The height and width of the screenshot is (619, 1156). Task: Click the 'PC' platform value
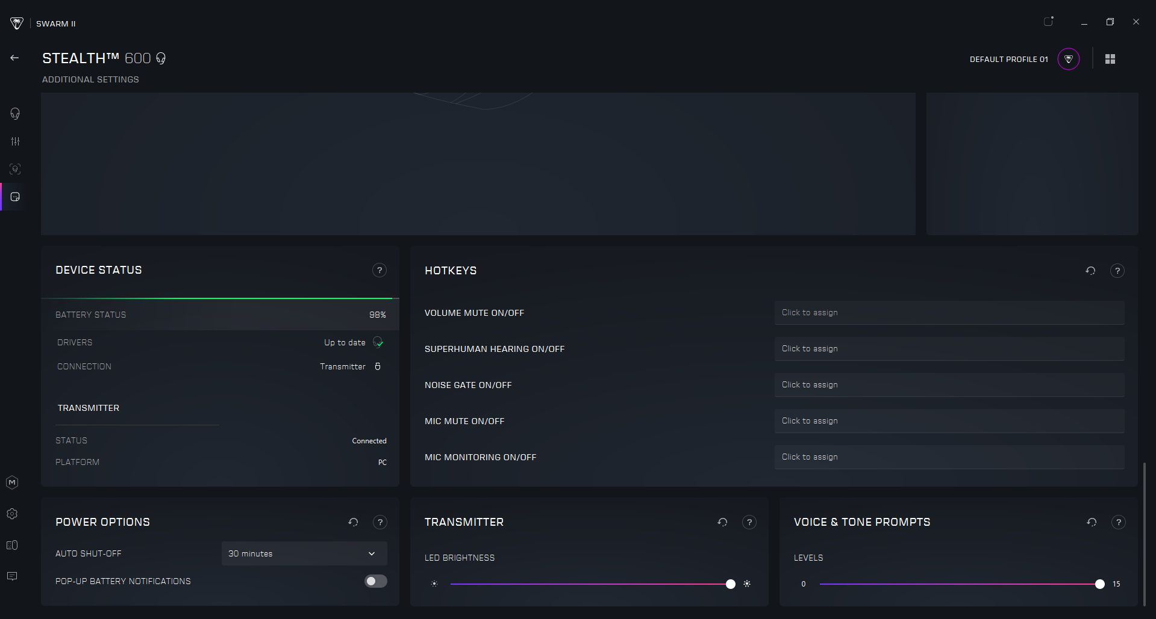tap(383, 463)
